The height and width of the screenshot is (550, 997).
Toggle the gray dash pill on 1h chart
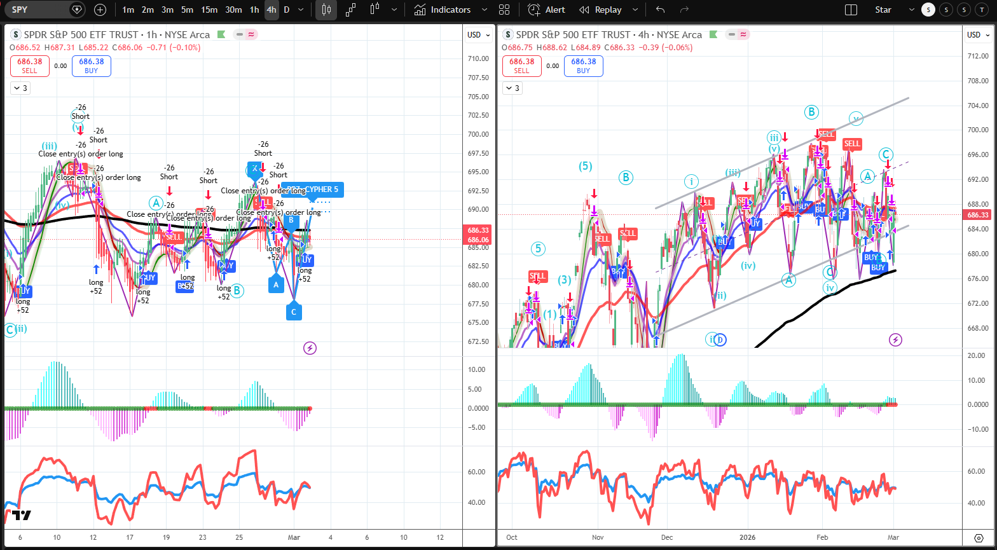point(239,35)
